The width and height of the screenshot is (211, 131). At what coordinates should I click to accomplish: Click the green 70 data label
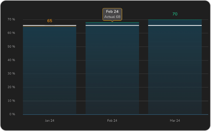(175, 14)
